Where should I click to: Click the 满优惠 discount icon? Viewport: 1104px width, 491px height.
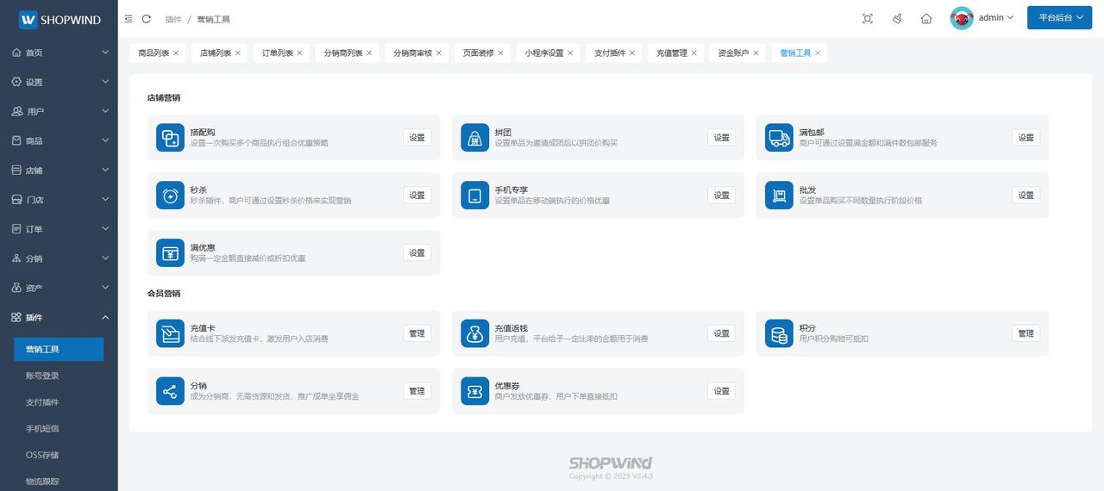(170, 253)
